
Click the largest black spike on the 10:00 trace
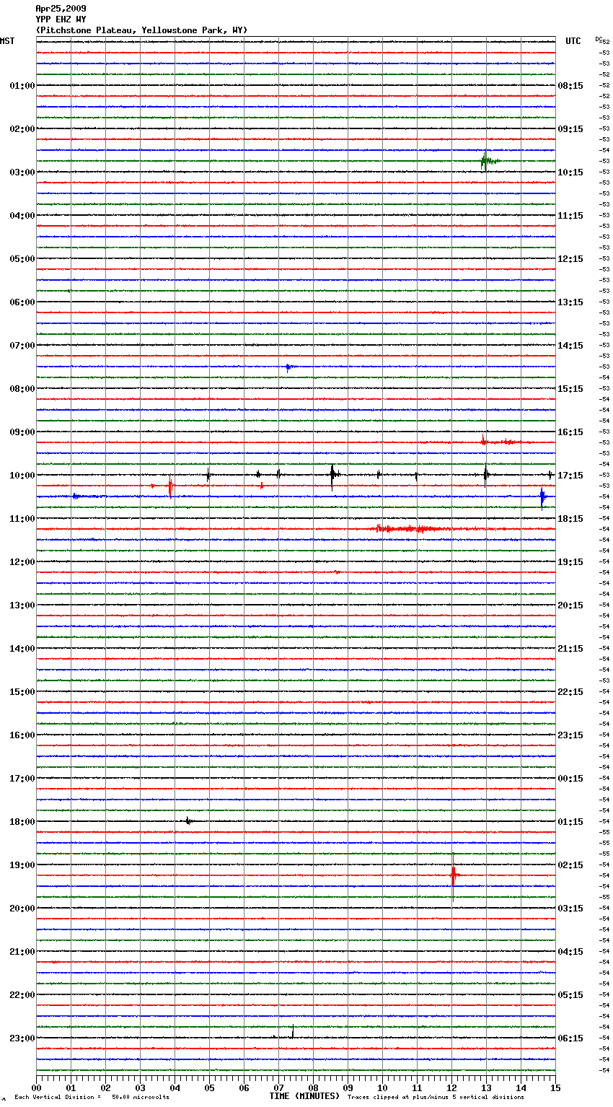(x=332, y=476)
